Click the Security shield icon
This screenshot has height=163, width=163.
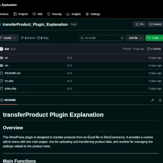(48, 14)
